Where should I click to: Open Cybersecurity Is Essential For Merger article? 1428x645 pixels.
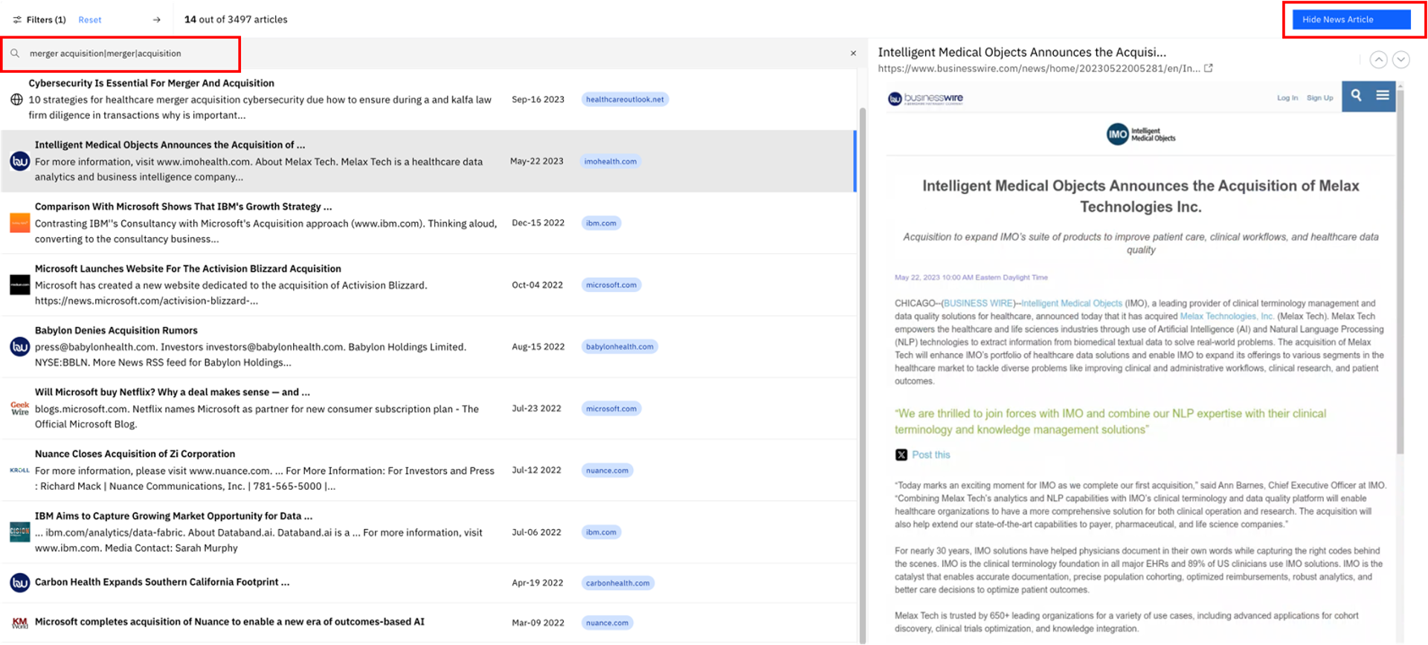click(x=151, y=83)
